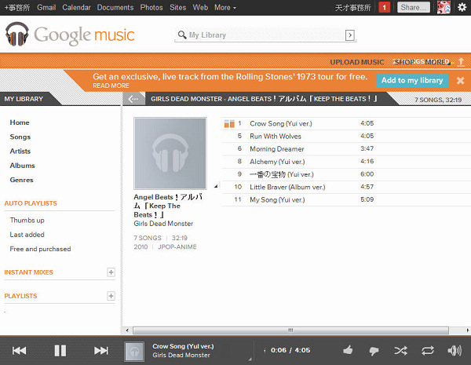Click the Google Music headphones logo
Viewport: 471px width, 365px height.
[x=17, y=34]
